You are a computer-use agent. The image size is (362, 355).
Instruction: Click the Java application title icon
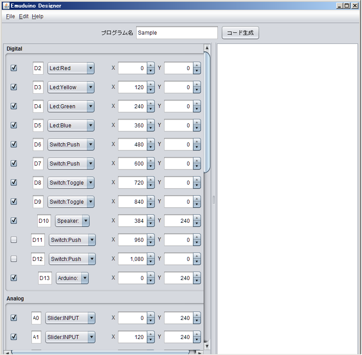6,5
